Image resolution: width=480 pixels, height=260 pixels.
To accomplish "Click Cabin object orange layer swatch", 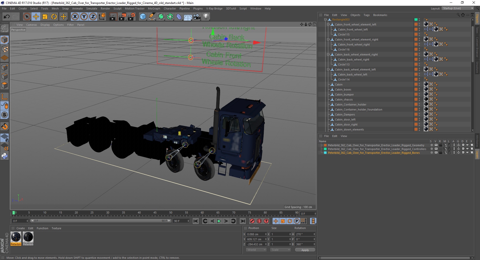I will [x=416, y=84].
